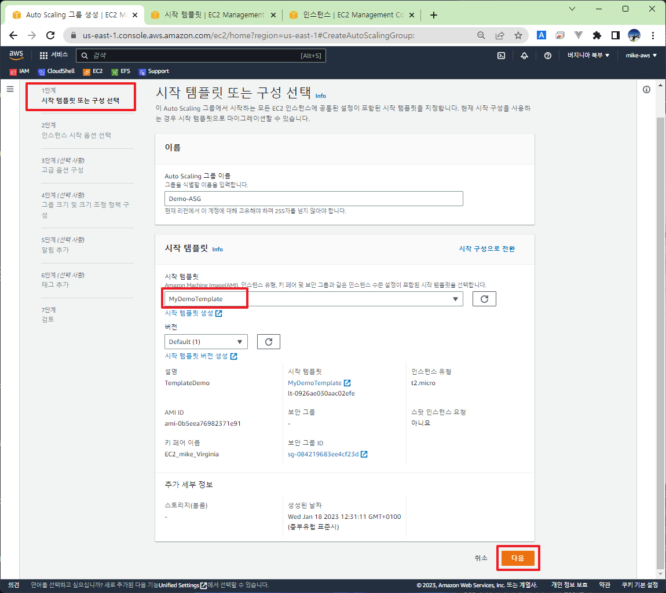Click the template ID lt-0926ae030aac02efe text
The height and width of the screenshot is (593, 666).
[x=321, y=393]
